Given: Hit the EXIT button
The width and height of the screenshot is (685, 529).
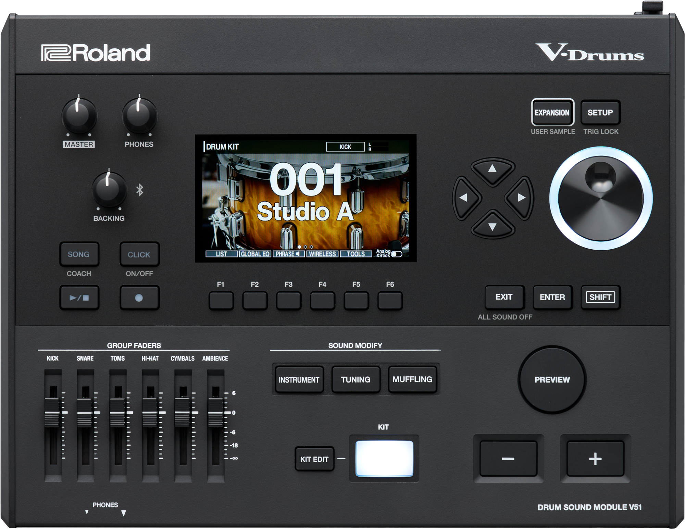Looking at the screenshot, I should pos(505,297).
